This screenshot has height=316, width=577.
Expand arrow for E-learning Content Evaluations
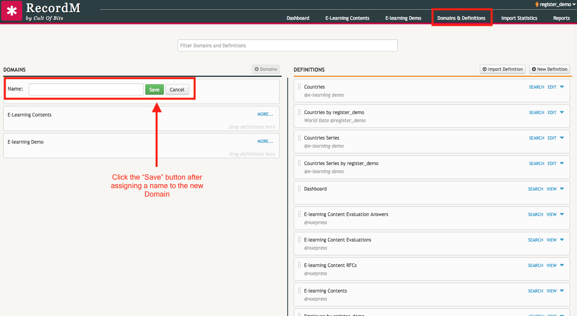[x=562, y=240]
